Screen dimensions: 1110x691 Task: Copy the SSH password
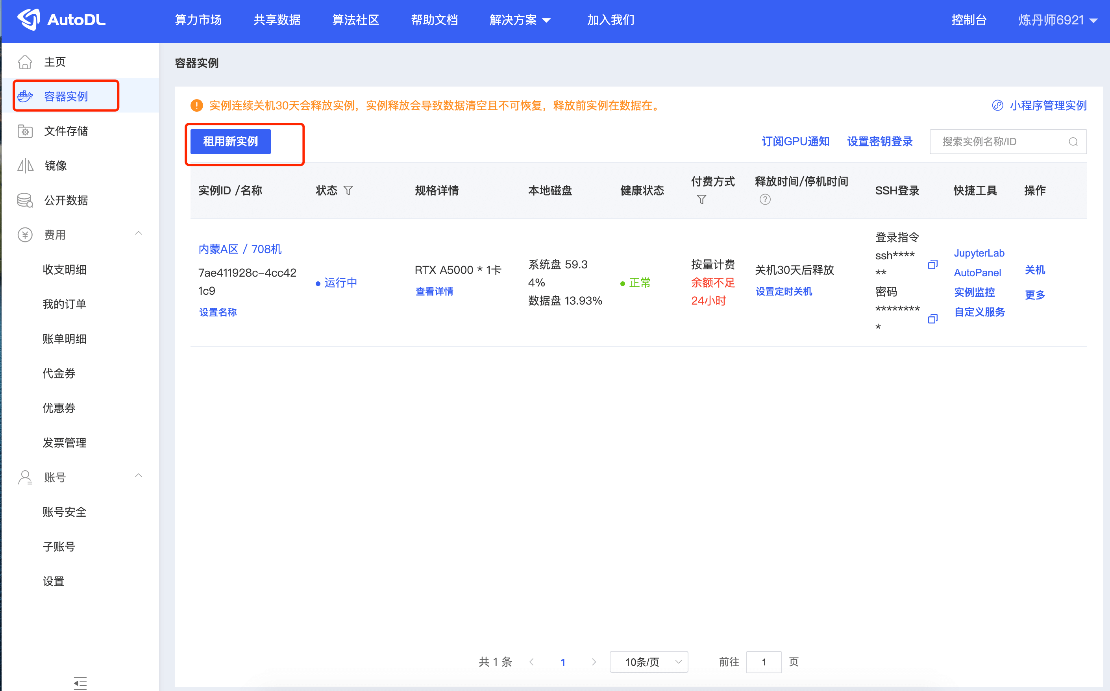pos(932,318)
